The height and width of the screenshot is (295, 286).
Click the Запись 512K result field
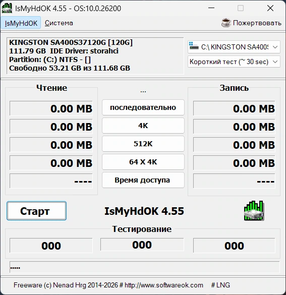pyautogui.click(x=234, y=145)
